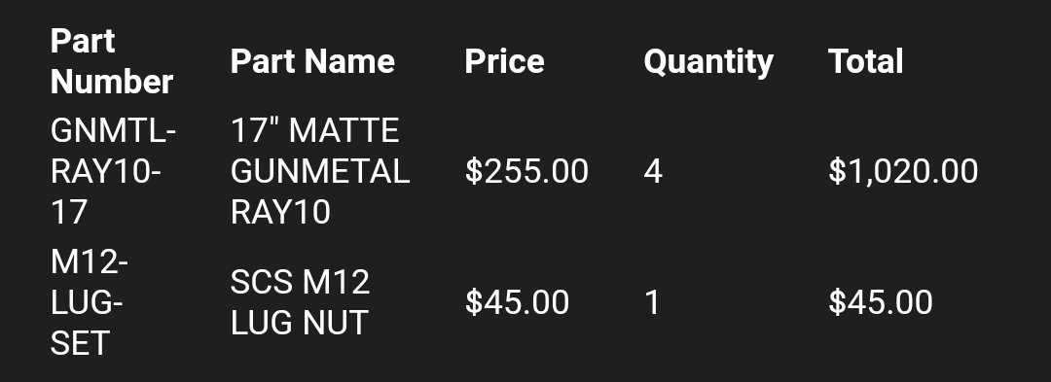Image resolution: width=1051 pixels, height=382 pixels.
Task: Click the Quantity column header
Action: 708,63
